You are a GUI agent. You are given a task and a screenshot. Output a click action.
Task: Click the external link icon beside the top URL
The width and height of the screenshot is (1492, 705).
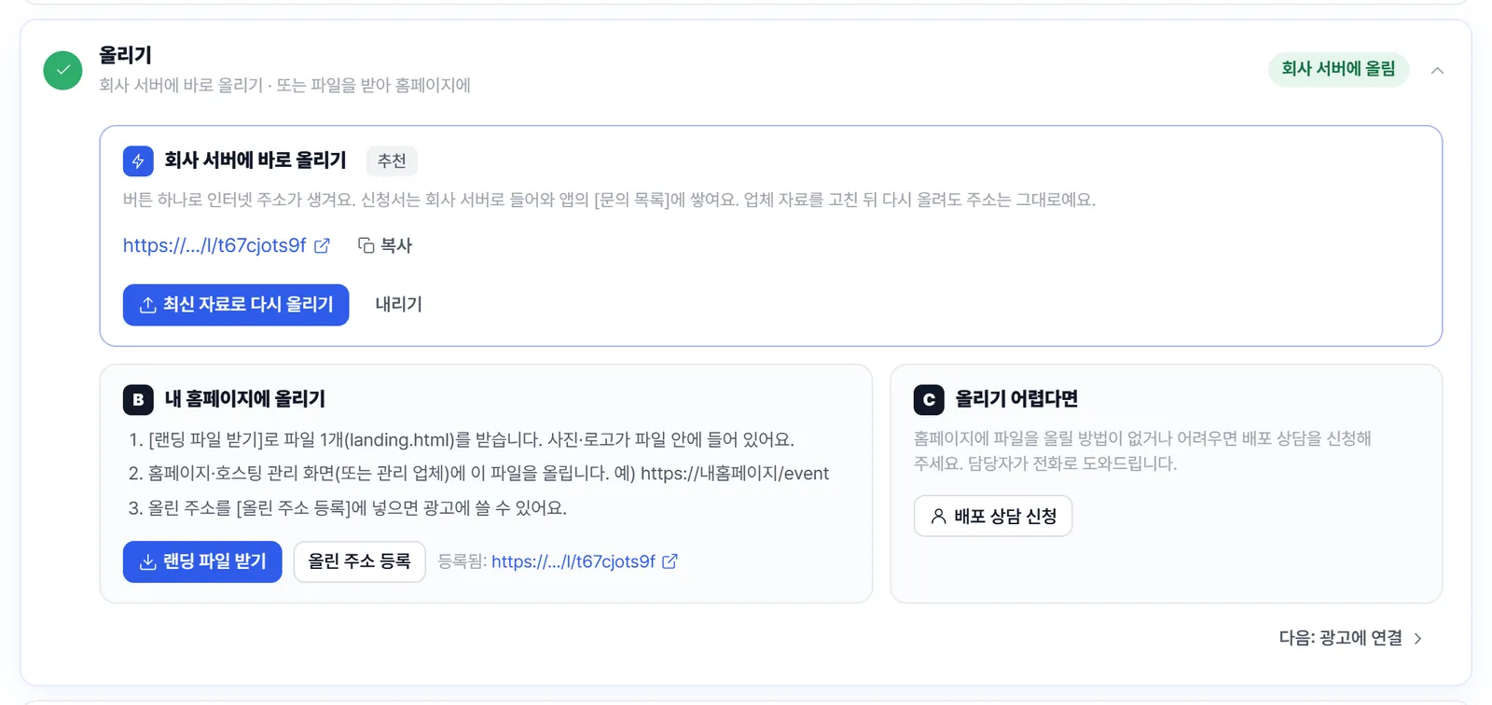tap(322, 245)
